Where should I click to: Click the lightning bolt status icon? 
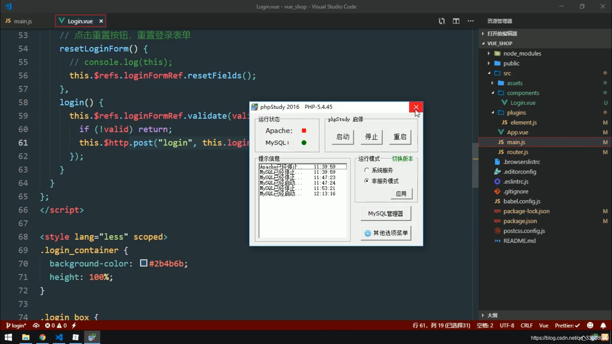click(74, 326)
